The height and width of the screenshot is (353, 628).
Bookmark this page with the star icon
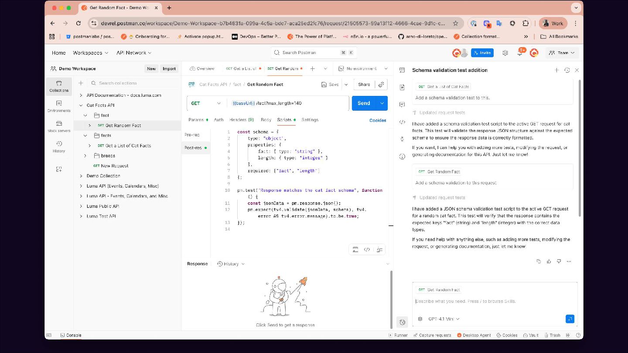tap(455, 24)
